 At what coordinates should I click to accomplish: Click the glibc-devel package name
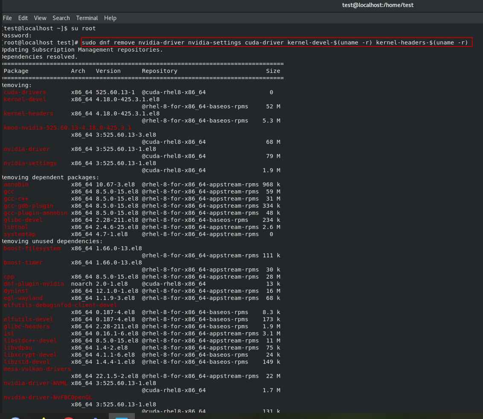(x=23, y=220)
